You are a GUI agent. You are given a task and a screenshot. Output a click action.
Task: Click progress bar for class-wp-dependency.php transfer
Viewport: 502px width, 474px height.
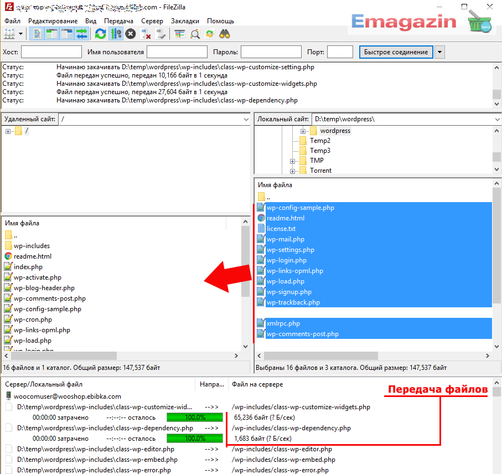tap(195, 439)
